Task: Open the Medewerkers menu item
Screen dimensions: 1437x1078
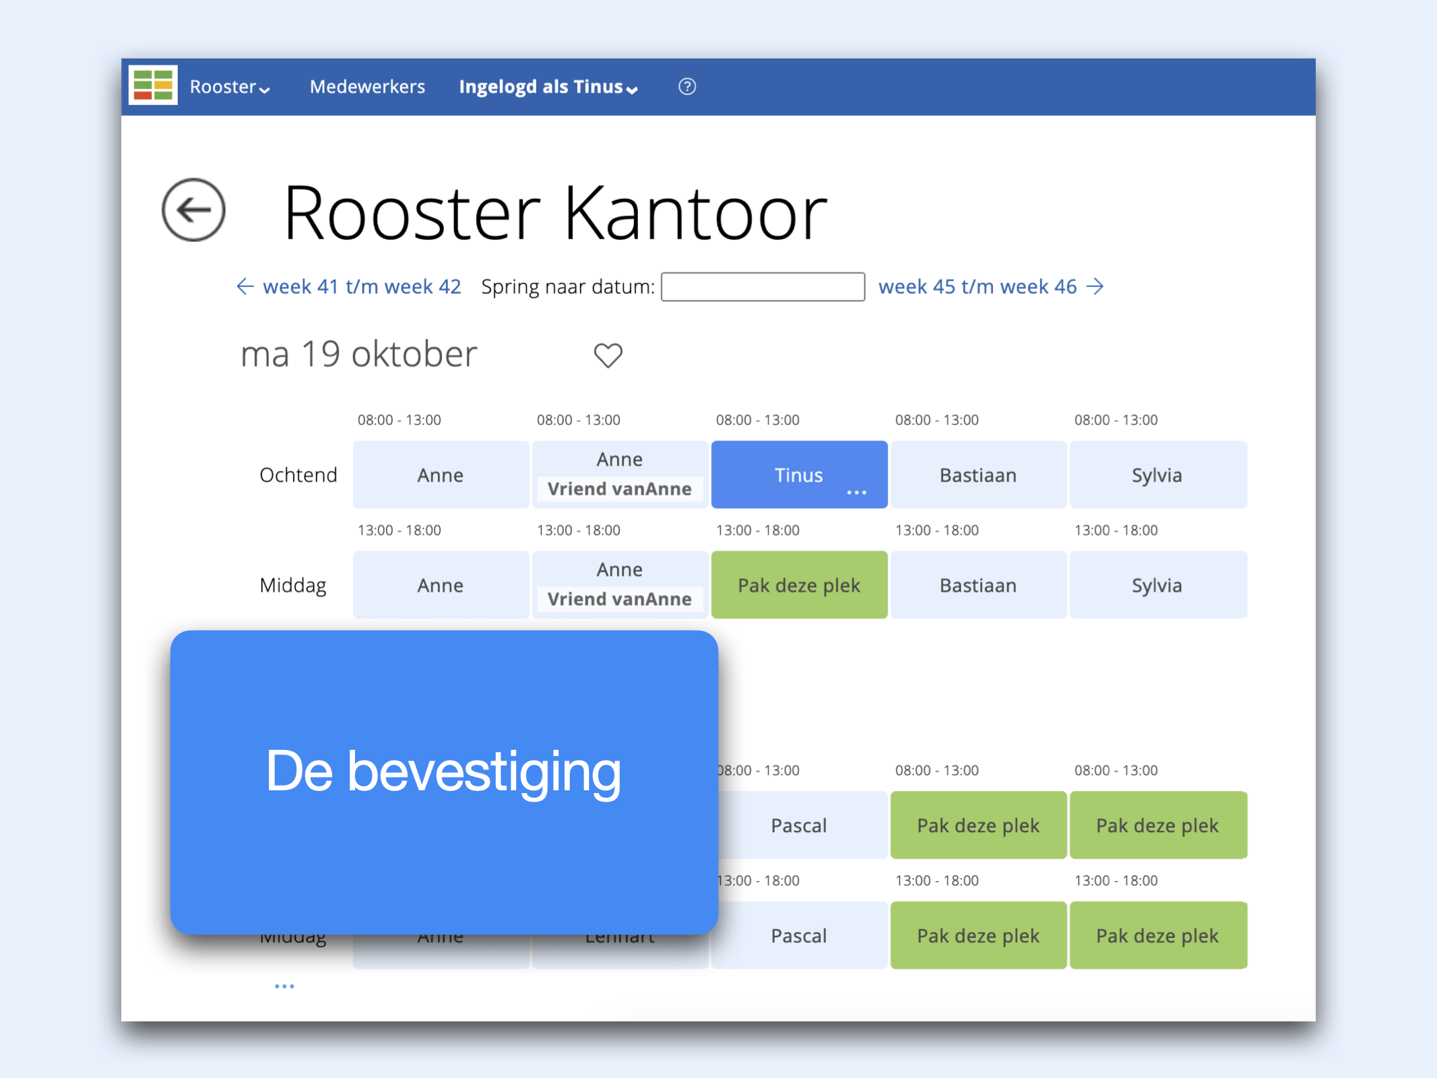Action: coord(367,87)
